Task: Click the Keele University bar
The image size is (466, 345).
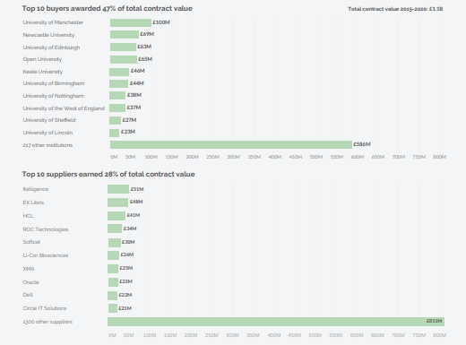Action: pyautogui.click(x=119, y=72)
